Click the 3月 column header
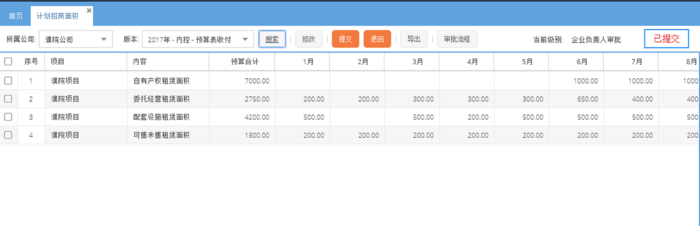Image resolution: width=700 pixels, height=226 pixels. point(412,61)
